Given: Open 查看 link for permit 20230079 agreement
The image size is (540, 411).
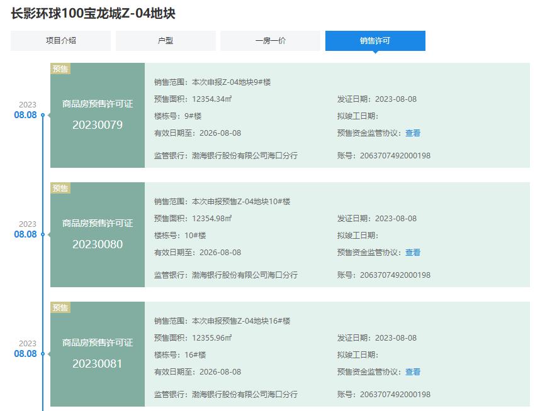Looking at the screenshot, I should pos(412,133).
